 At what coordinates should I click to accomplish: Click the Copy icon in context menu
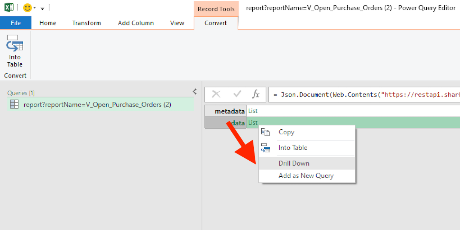point(265,132)
